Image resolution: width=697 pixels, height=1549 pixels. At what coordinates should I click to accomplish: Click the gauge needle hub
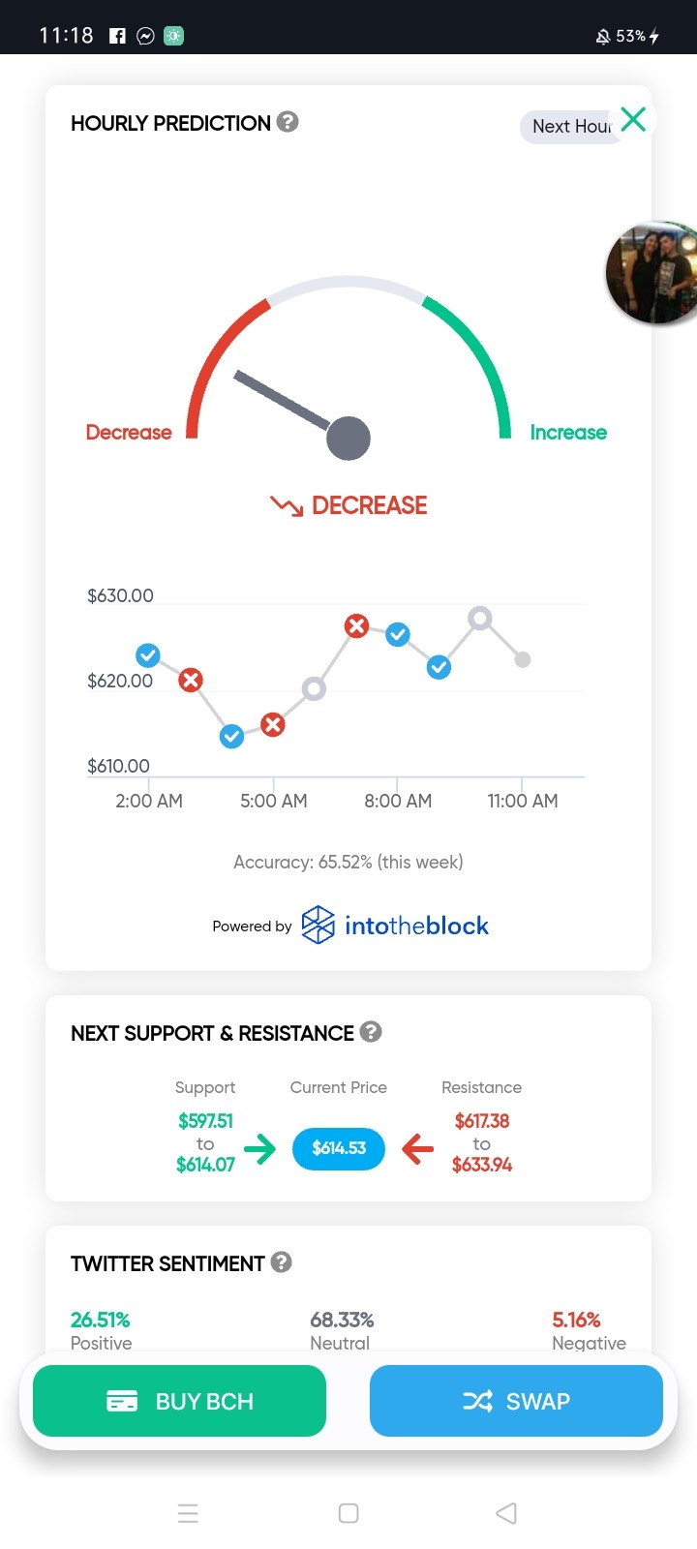[x=348, y=439]
